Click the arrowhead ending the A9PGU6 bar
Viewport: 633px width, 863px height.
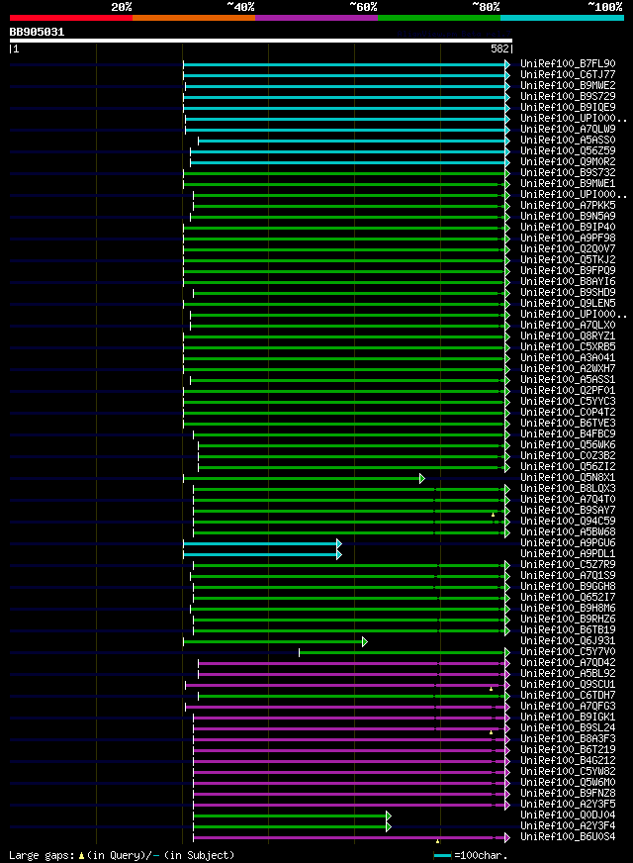(x=339, y=543)
